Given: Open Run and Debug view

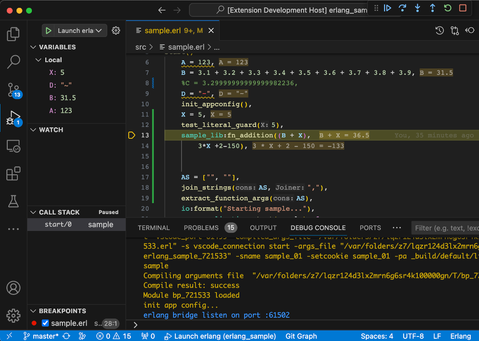Looking at the screenshot, I should (x=13, y=118).
